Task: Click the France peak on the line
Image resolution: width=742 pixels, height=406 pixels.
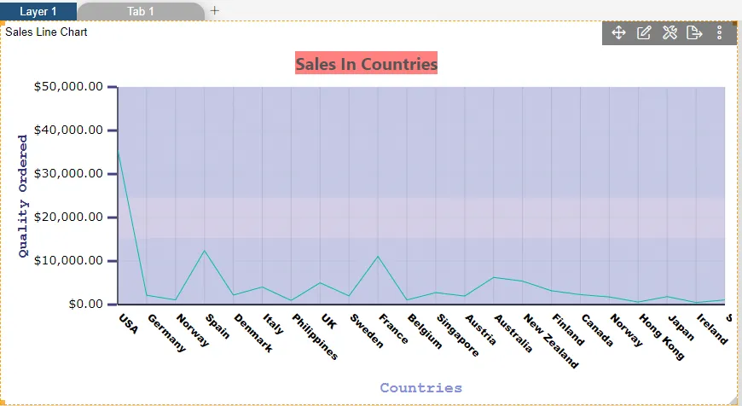Action: (x=378, y=256)
